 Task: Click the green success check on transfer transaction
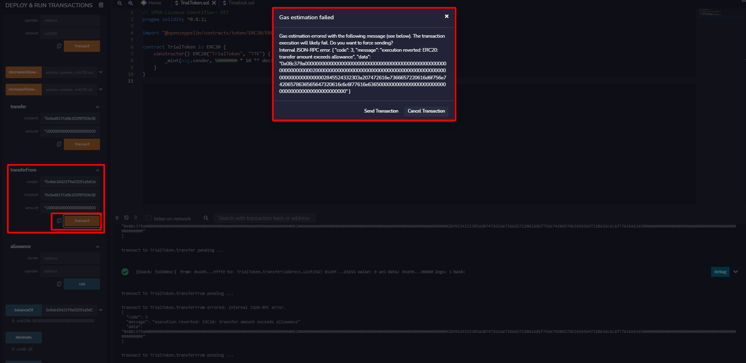[x=125, y=272]
